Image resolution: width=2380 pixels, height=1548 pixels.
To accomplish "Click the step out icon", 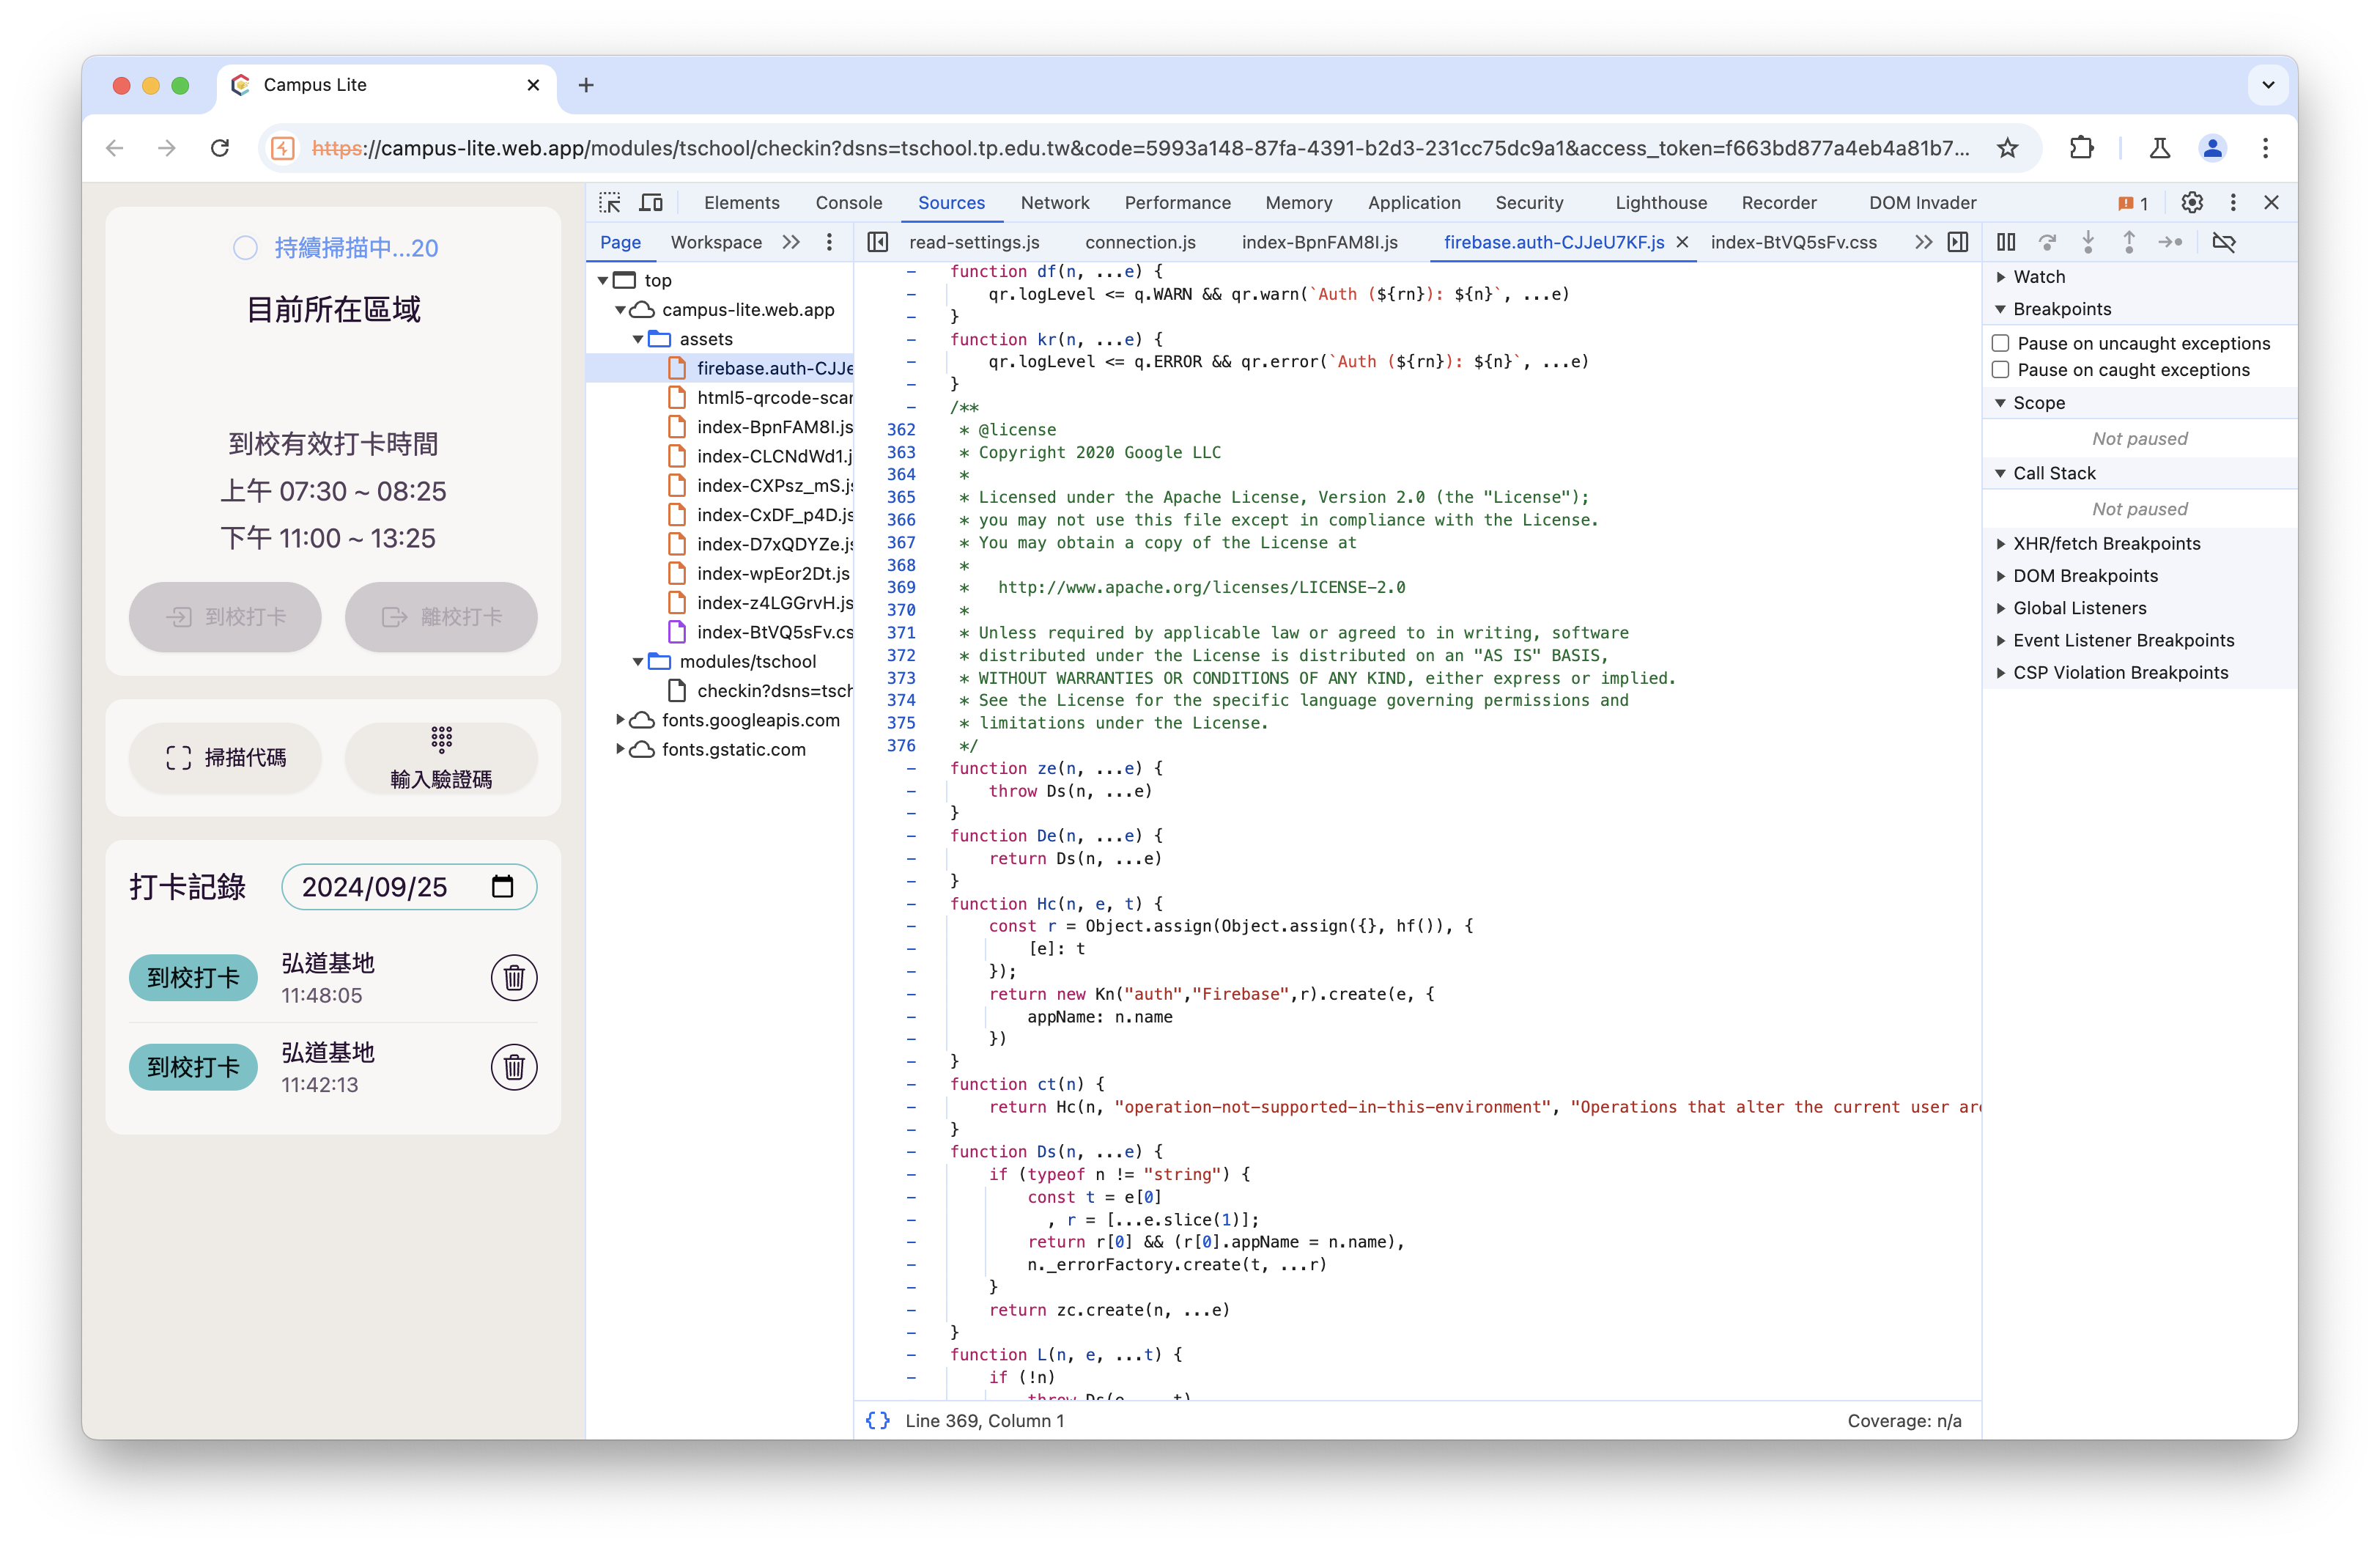I will click(2129, 242).
